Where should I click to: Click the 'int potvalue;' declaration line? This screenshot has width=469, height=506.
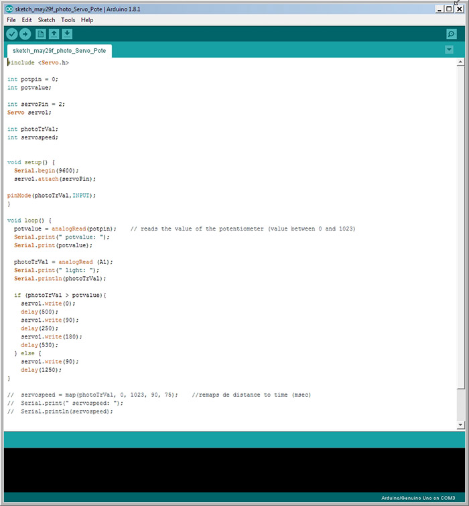pyautogui.click(x=29, y=88)
